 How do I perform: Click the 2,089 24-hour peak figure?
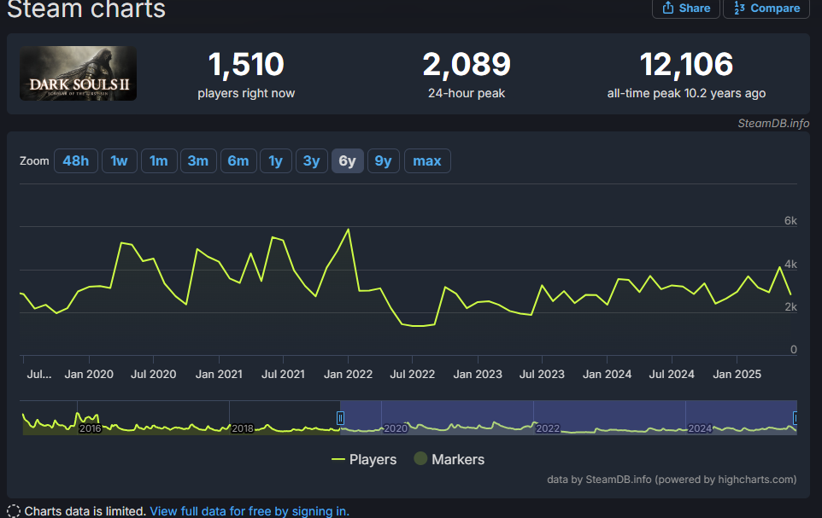click(466, 64)
